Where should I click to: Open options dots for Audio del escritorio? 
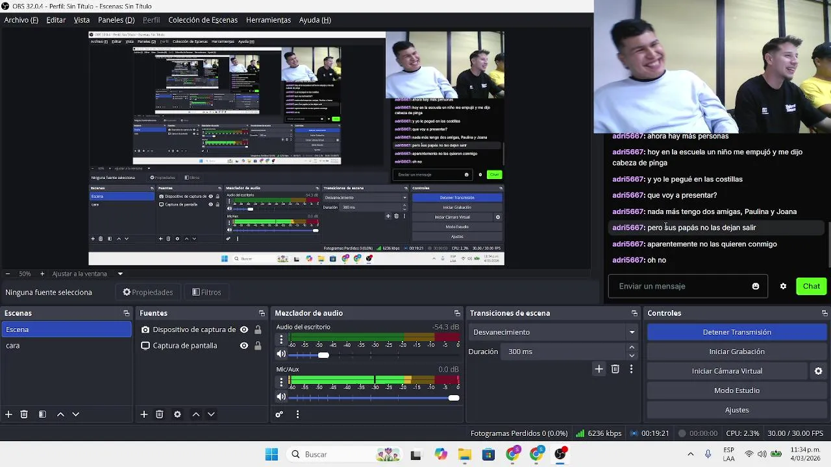(281, 339)
